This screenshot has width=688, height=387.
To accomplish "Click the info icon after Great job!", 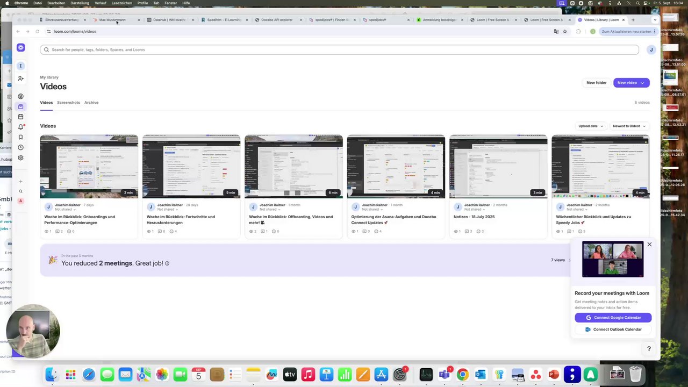I will [167, 263].
